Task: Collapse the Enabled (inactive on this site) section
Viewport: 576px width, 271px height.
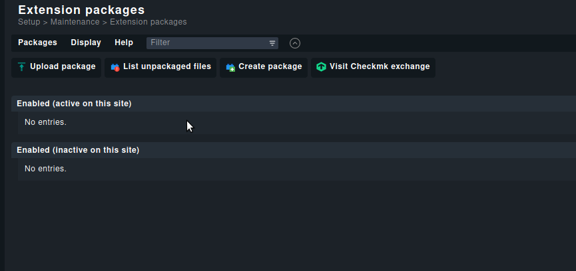Action: coord(78,150)
